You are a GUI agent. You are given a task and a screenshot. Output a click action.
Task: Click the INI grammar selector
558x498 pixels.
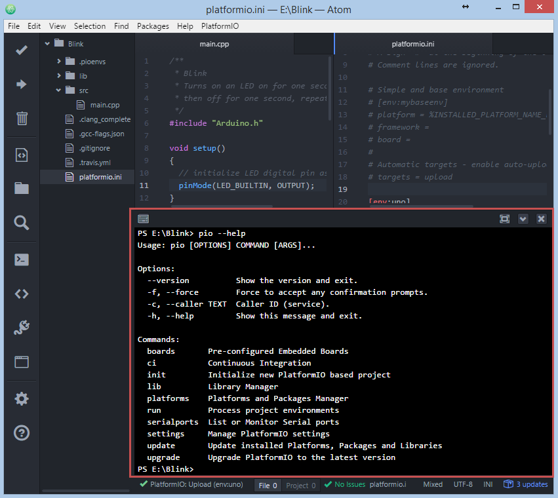[488, 484]
